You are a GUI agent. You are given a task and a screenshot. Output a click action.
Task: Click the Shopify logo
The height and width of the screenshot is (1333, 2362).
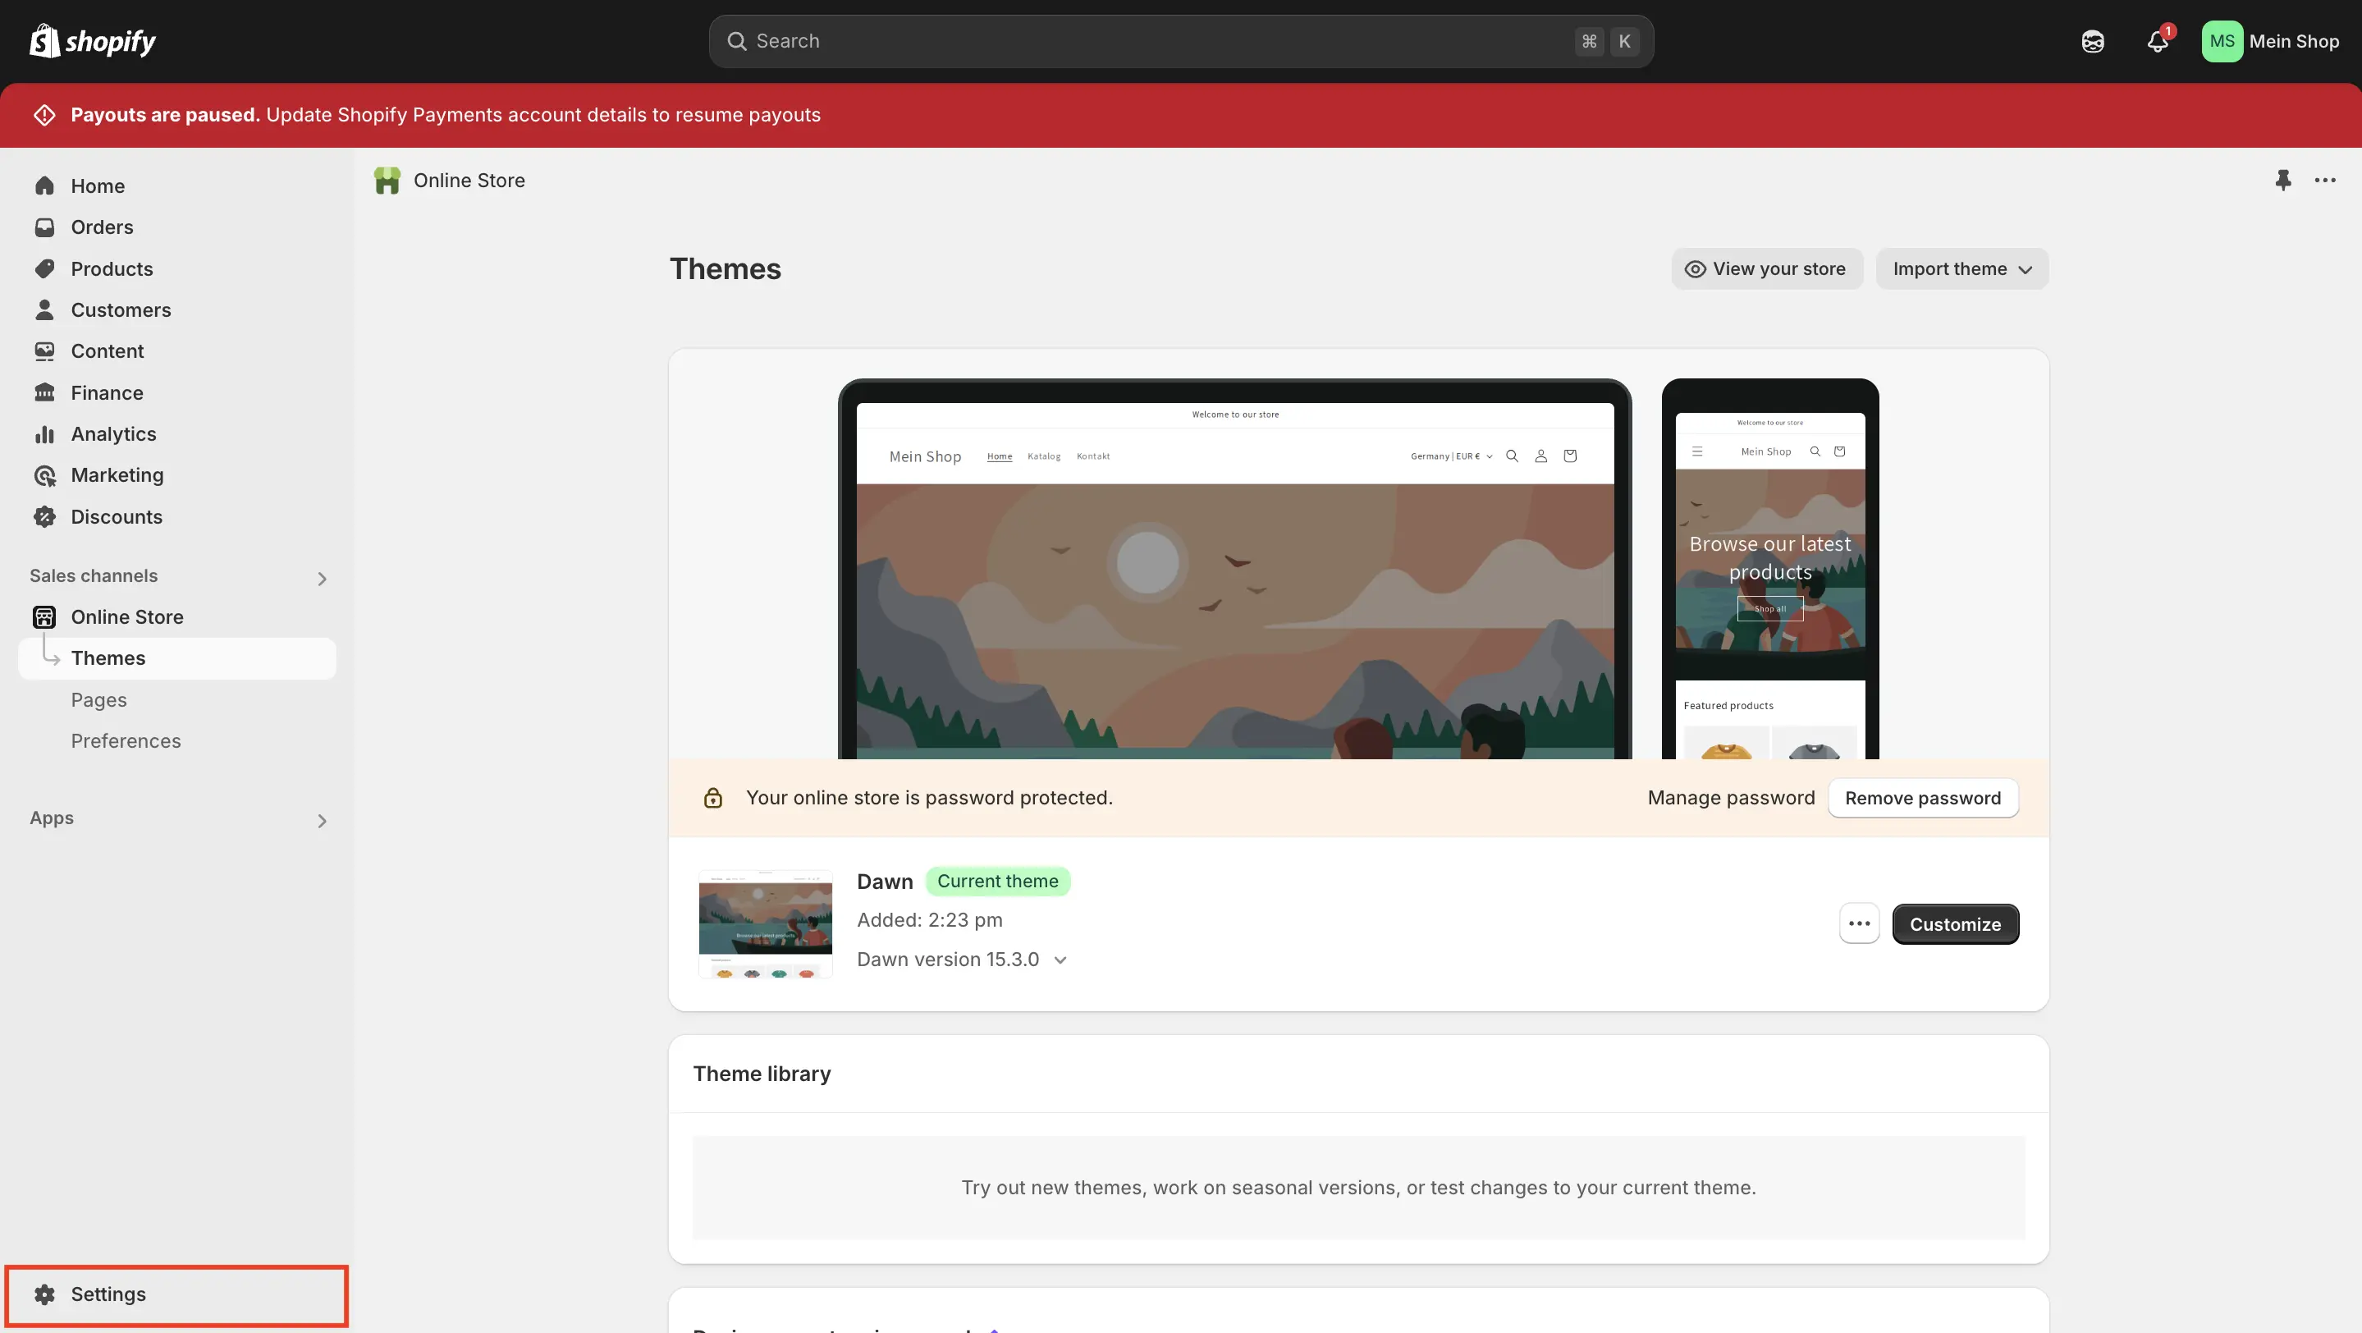pyautogui.click(x=92, y=41)
